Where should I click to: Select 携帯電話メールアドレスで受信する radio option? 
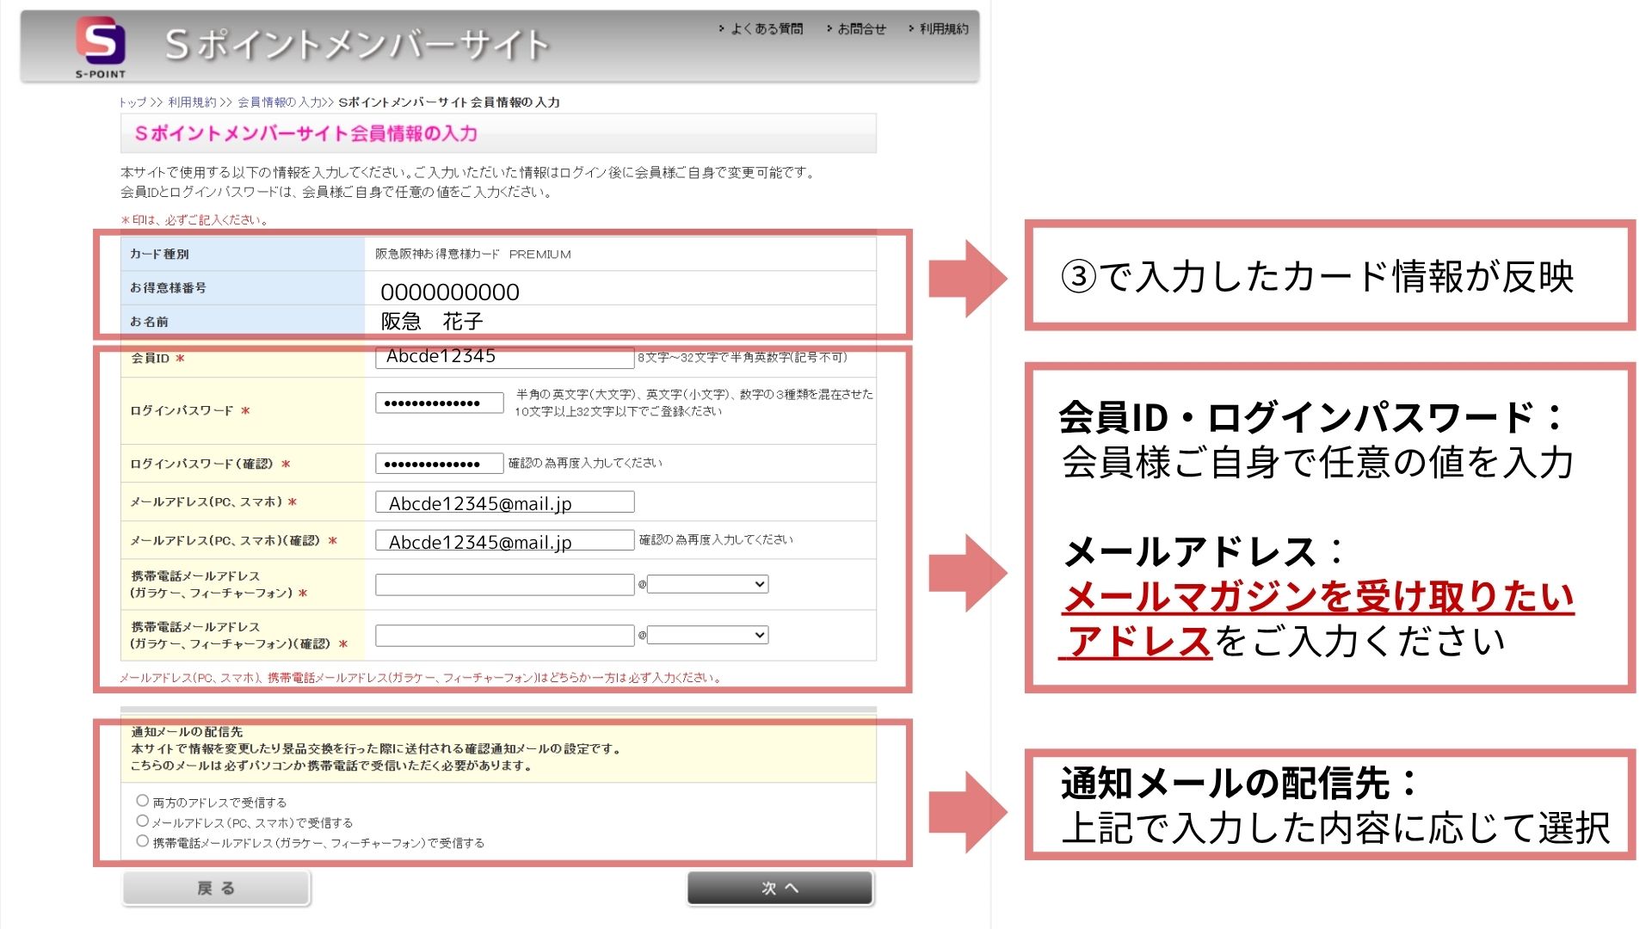143,841
